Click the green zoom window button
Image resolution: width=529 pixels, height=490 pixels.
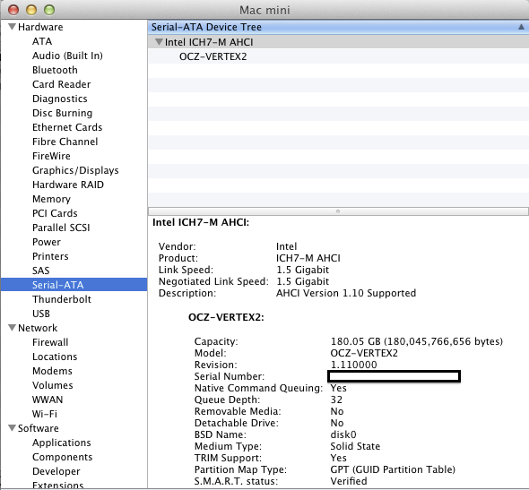[x=49, y=10]
